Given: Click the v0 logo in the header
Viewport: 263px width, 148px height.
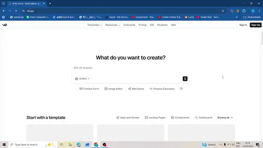Looking at the screenshot, I should (x=5, y=25).
